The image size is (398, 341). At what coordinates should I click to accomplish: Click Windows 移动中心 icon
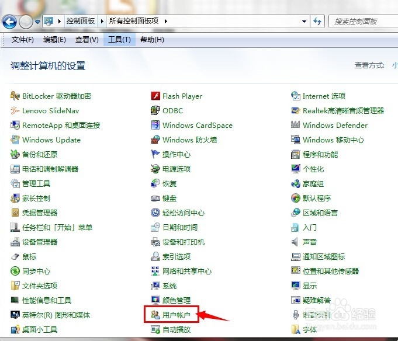tap(296, 140)
